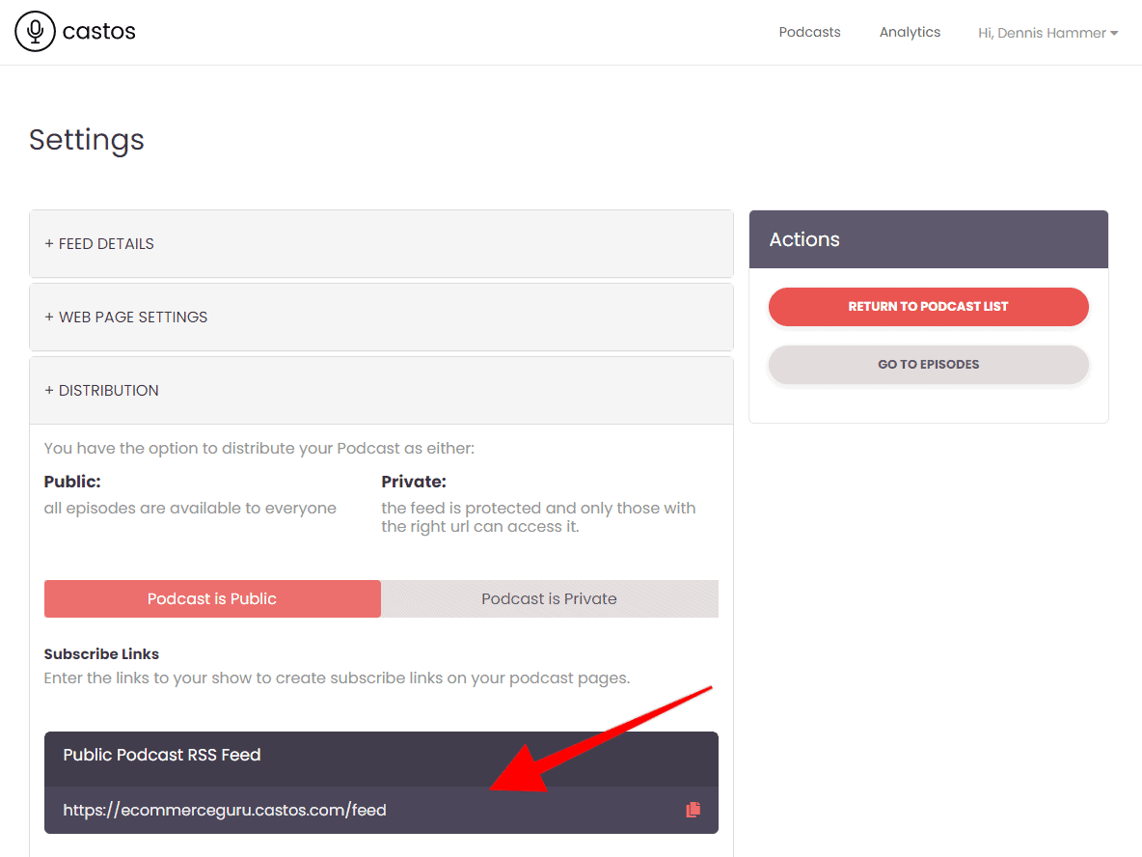Click the Public Podcast RSS Feed header
This screenshot has width=1142, height=857.
point(381,759)
